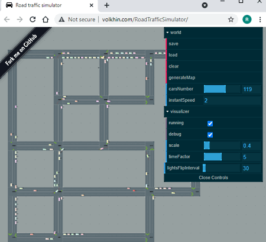Click the address bar URL

pyautogui.click(x=145, y=20)
